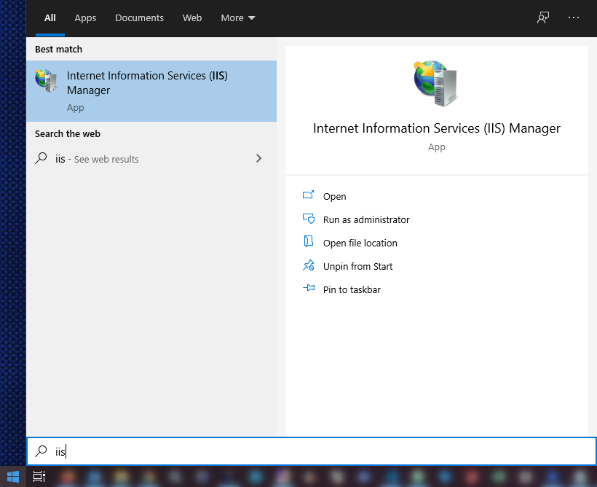Click the pin icon for Pin to taskbar
The image size is (597, 487).
tap(308, 289)
